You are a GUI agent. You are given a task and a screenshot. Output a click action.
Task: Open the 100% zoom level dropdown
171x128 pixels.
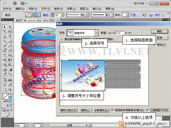(24, 126)
